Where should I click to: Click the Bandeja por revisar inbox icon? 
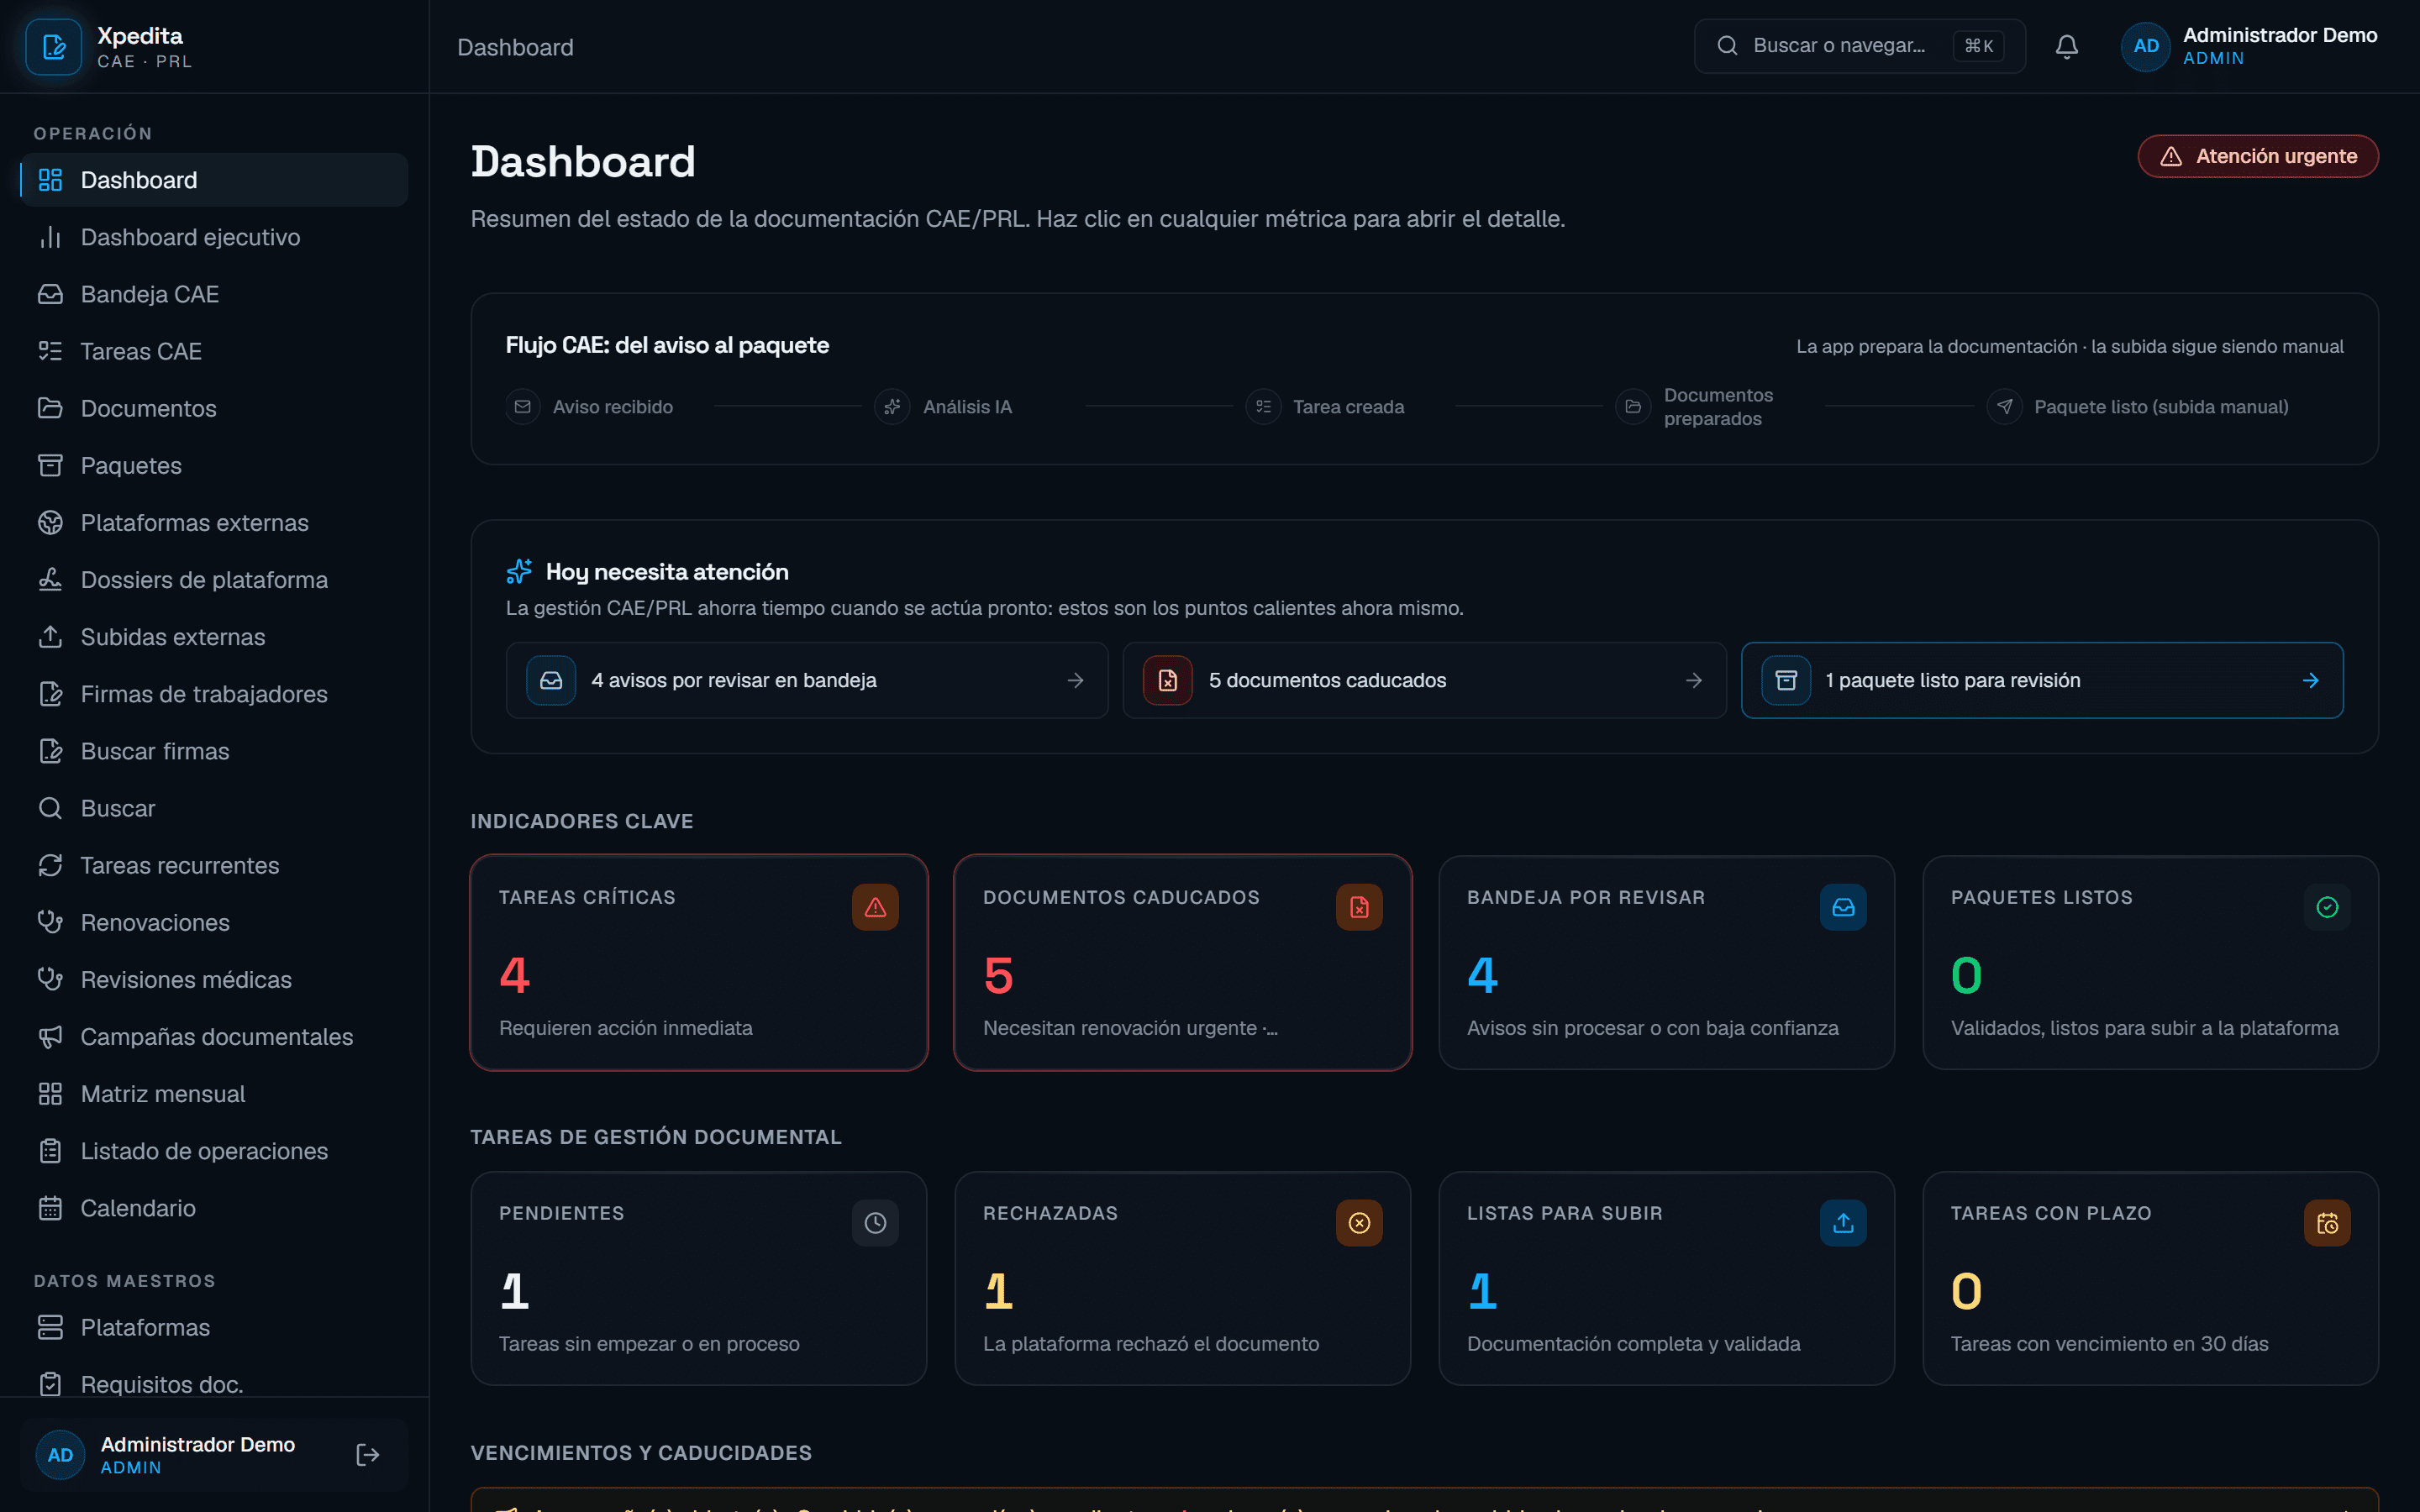pos(1843,907)
